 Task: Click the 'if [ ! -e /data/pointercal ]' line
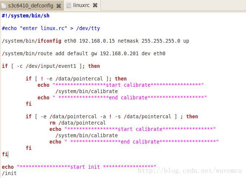76,79
